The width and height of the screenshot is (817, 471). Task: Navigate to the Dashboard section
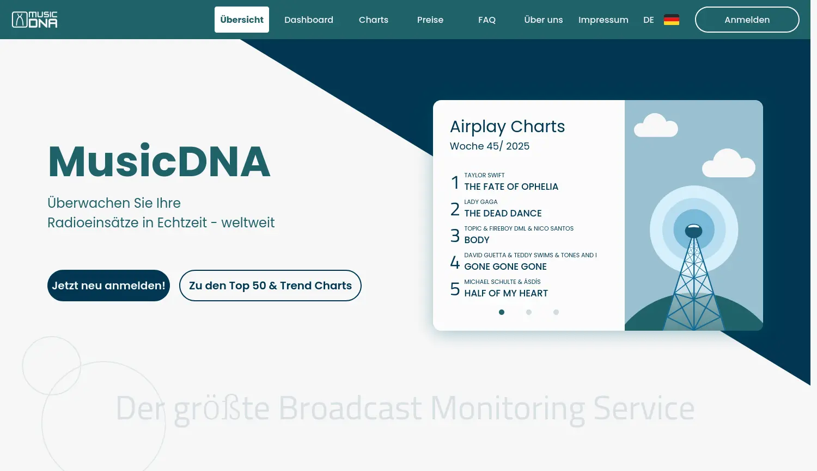(308, 20)
